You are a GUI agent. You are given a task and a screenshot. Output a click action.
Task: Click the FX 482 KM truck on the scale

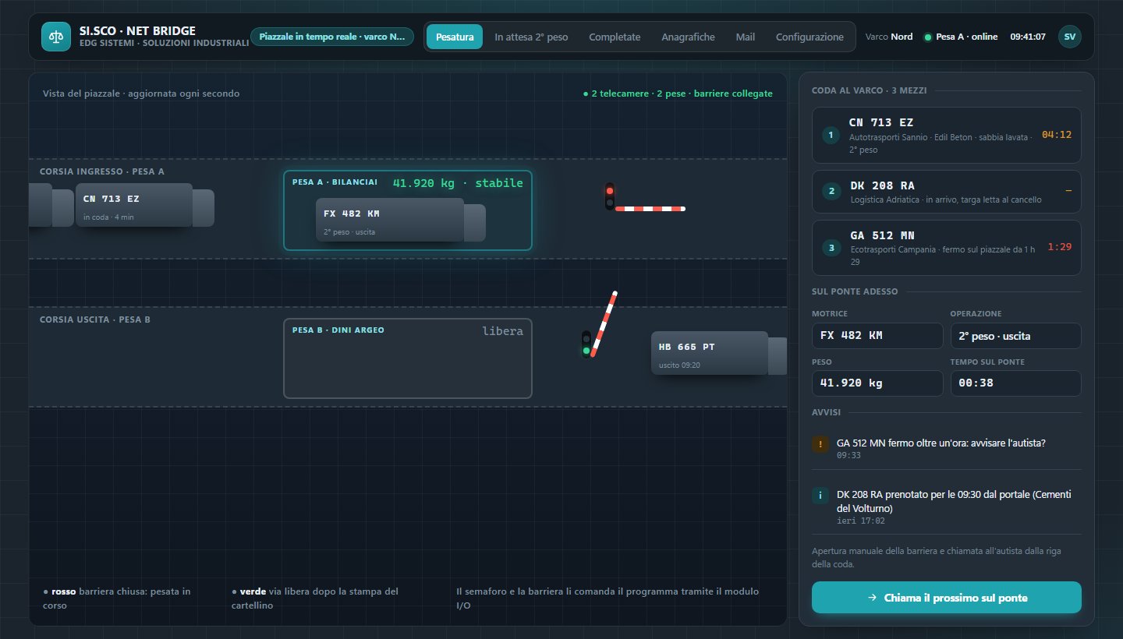(x=400, y=220)
